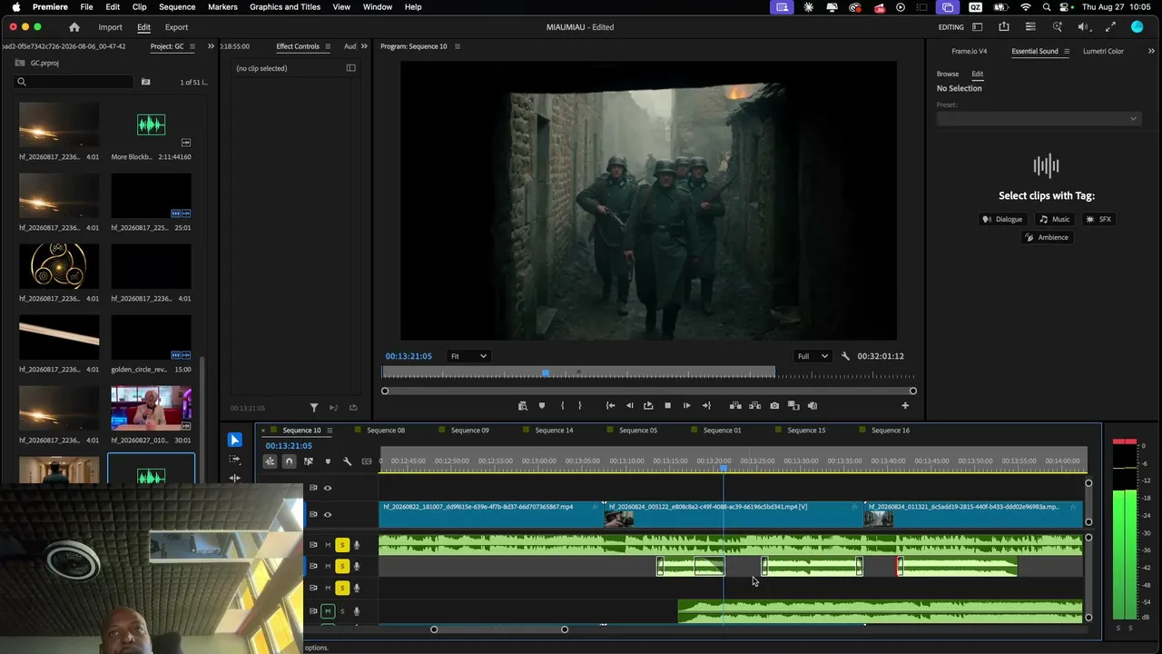Screen dimensions: 1162x654
Task: Select clips tagged SFX
Action: pyautogui.click(x=1098, y=219)
